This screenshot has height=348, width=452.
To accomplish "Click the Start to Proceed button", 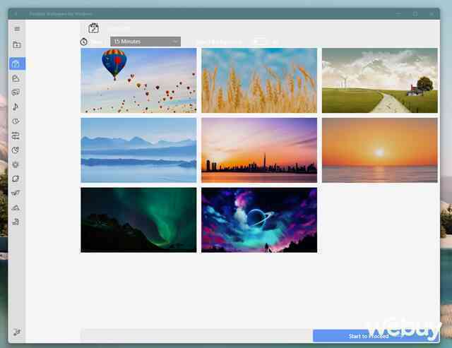I will coord(376,336).
